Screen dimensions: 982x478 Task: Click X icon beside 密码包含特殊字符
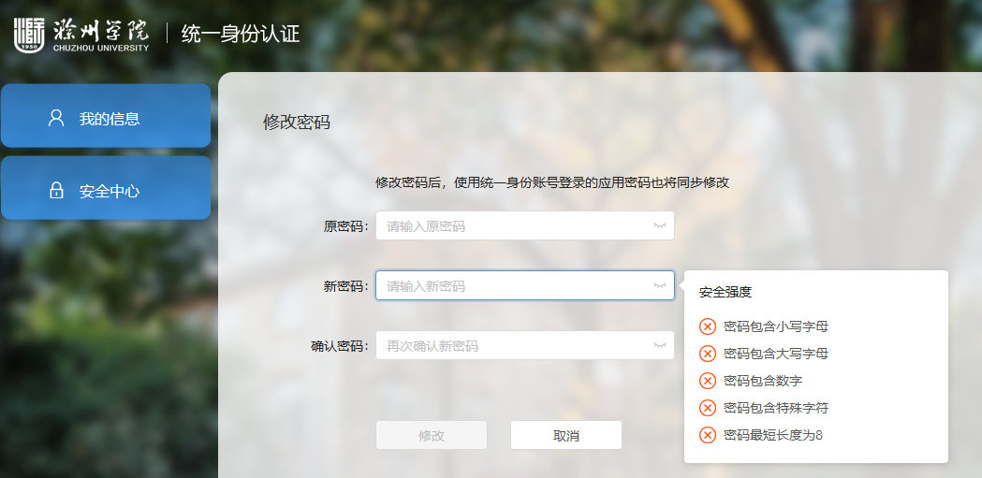[x=708, y=408]
